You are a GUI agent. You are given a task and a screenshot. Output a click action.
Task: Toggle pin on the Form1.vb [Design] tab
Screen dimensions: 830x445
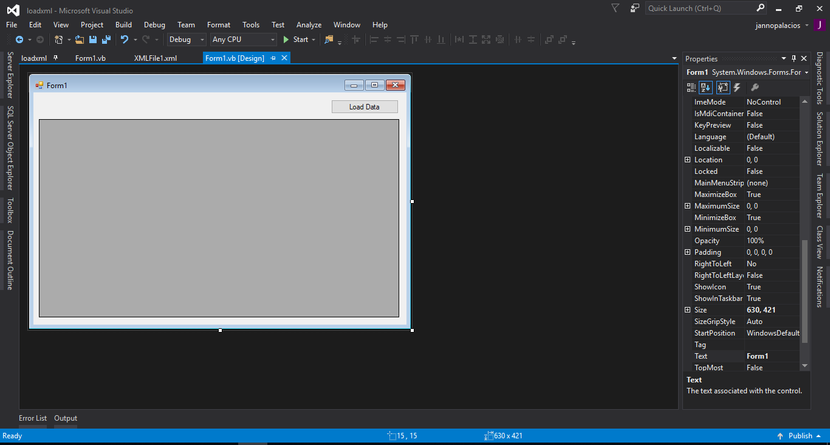tap(273, 58)
